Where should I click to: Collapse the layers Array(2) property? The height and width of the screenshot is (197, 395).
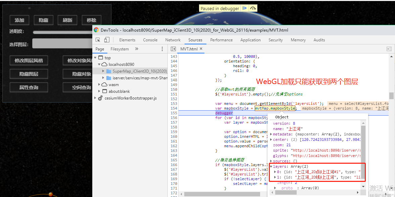pos(271,166)
